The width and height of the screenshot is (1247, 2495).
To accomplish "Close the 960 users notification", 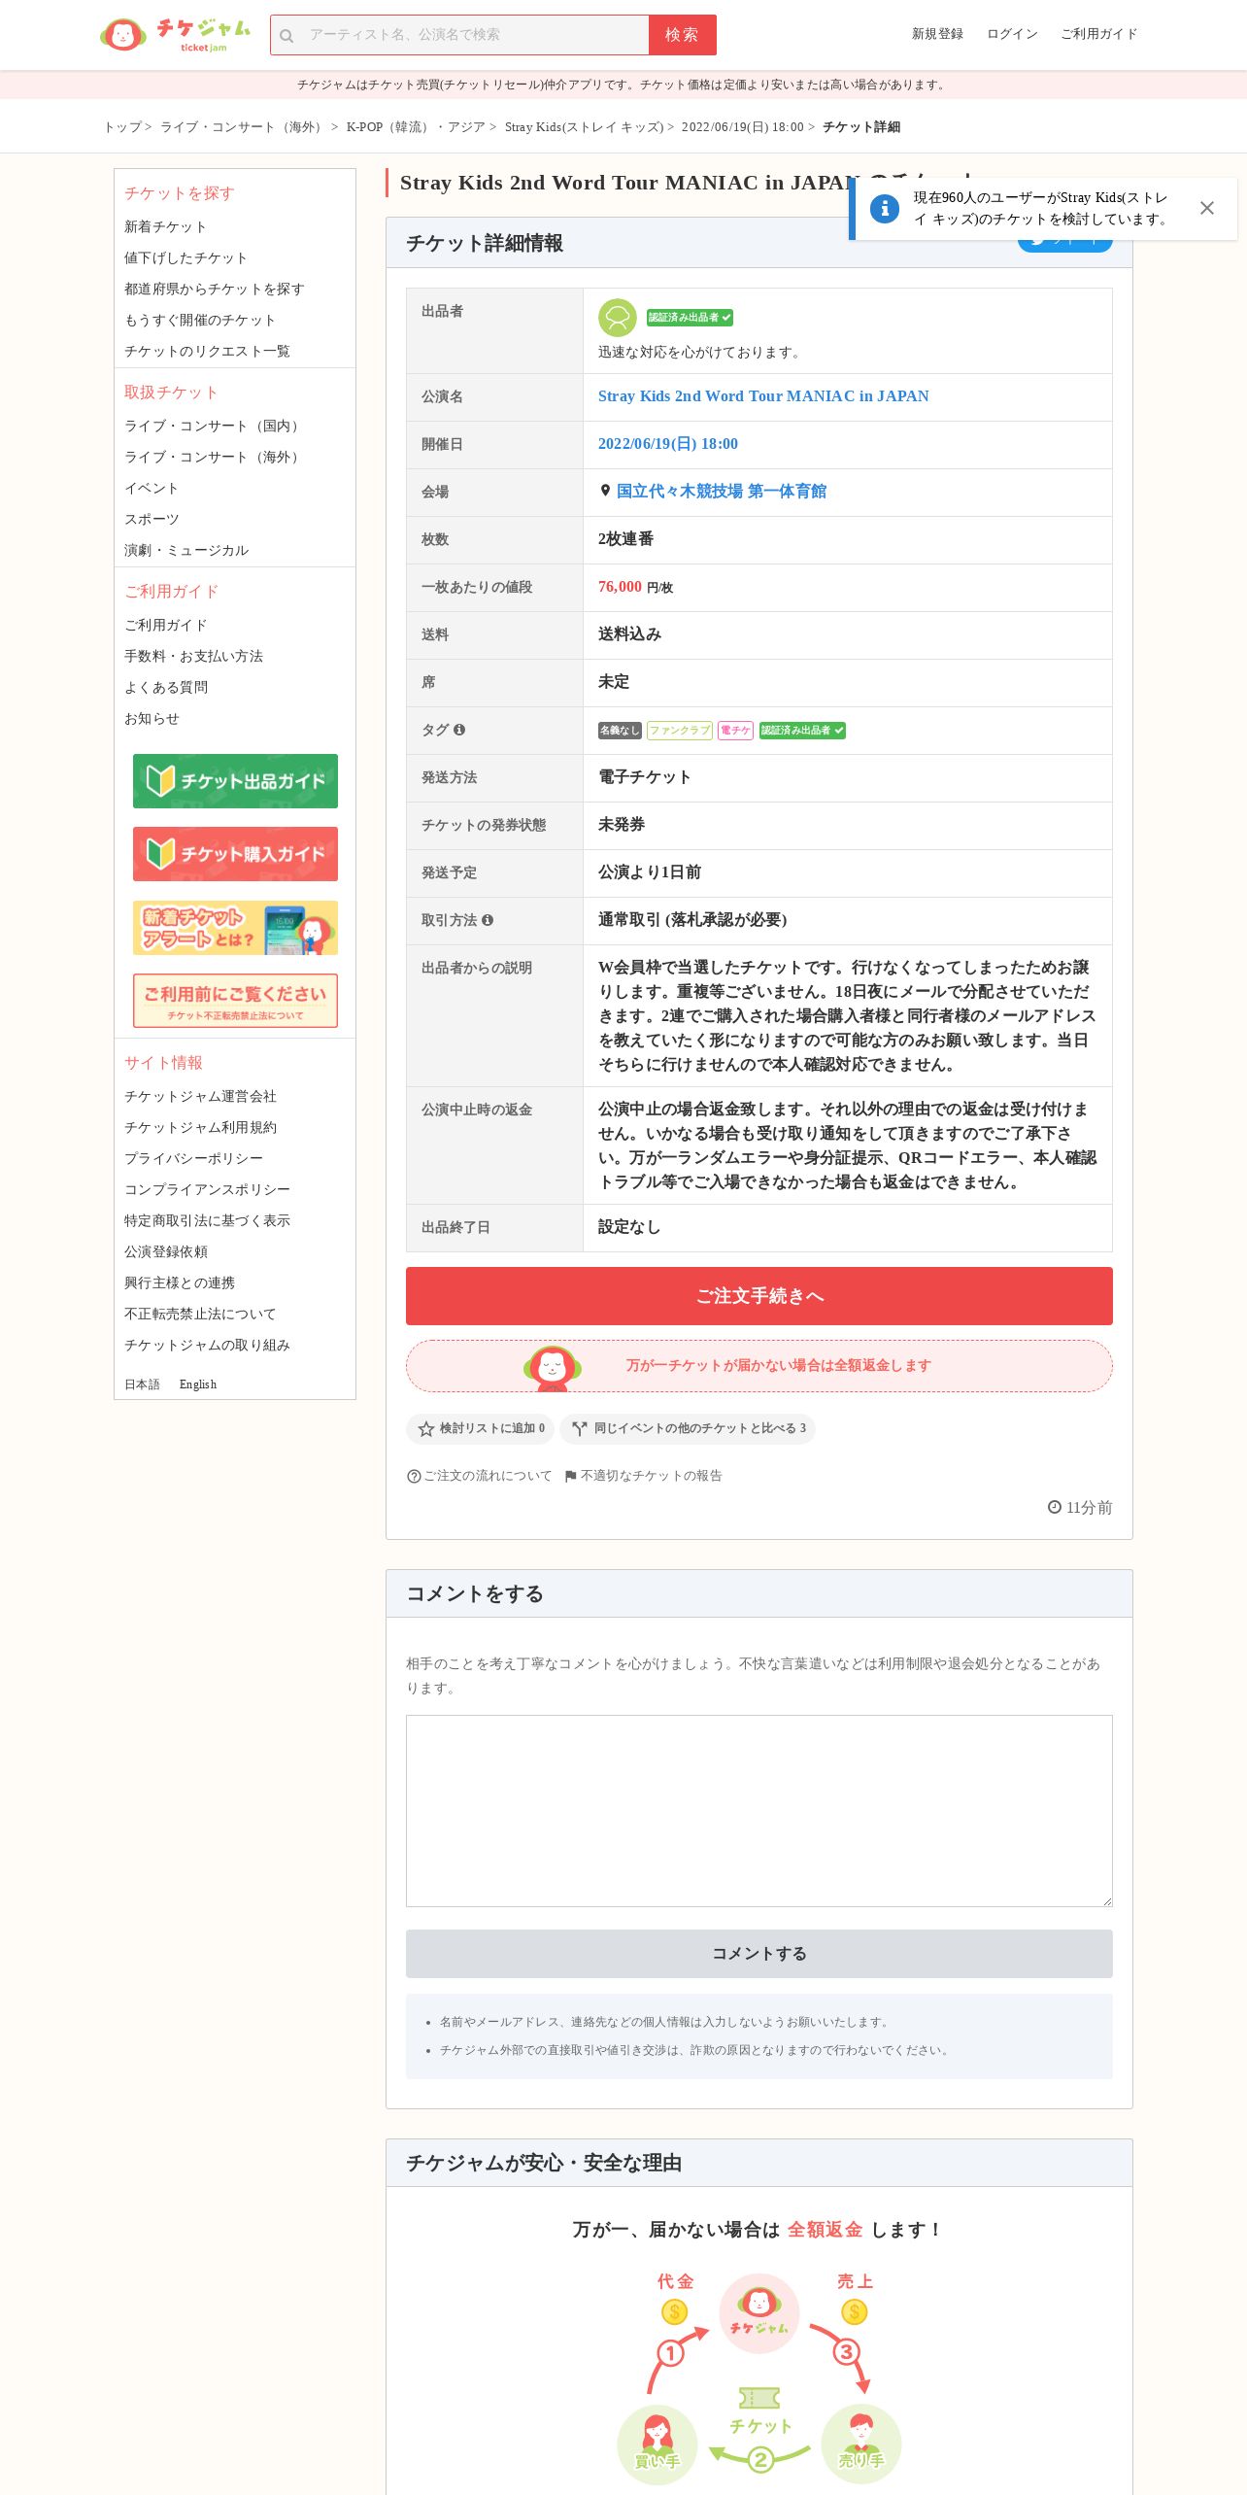I will click(1206, 208).
